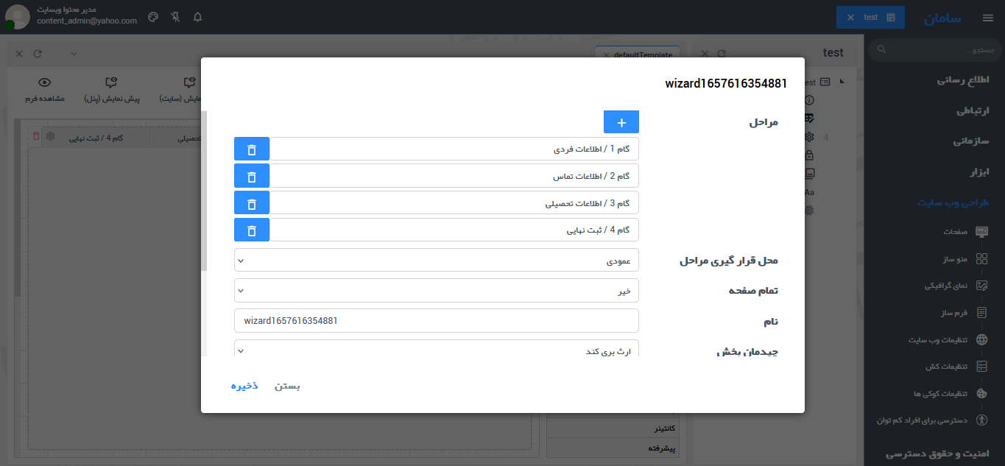Image resolution: width=1005 pixels, height=466 pixels.
Task: Edit the 'گام 2 / اطلاعات تماس' step field
Action: pos(454,176)
